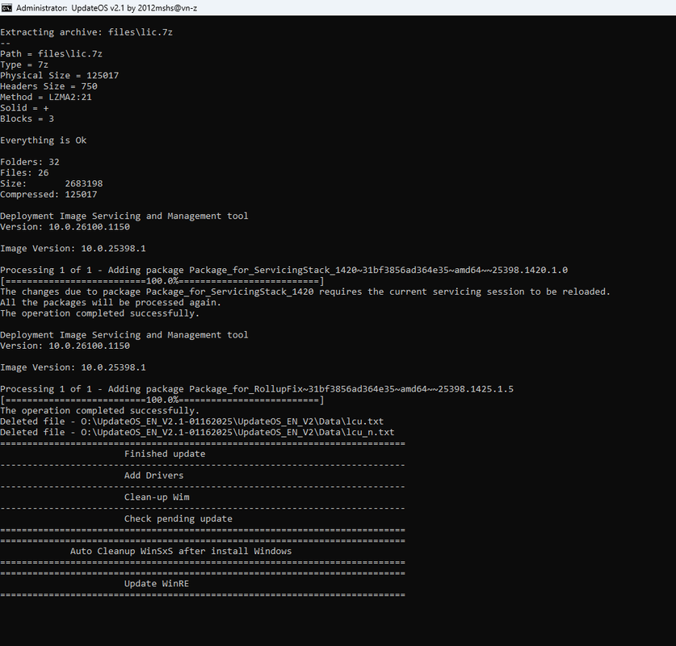Click the Package_for_RollupFix processing line

(257, 389)
